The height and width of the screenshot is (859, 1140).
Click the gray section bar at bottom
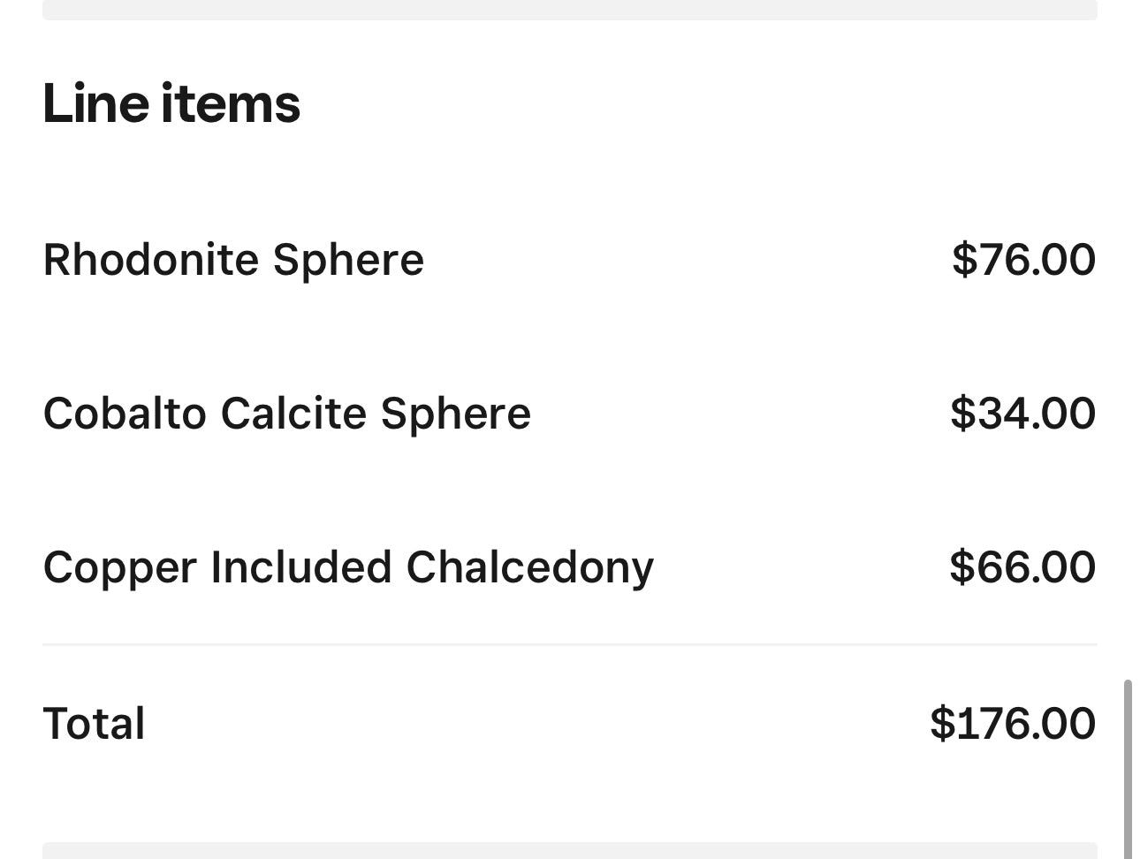click(x=570, y=850)
